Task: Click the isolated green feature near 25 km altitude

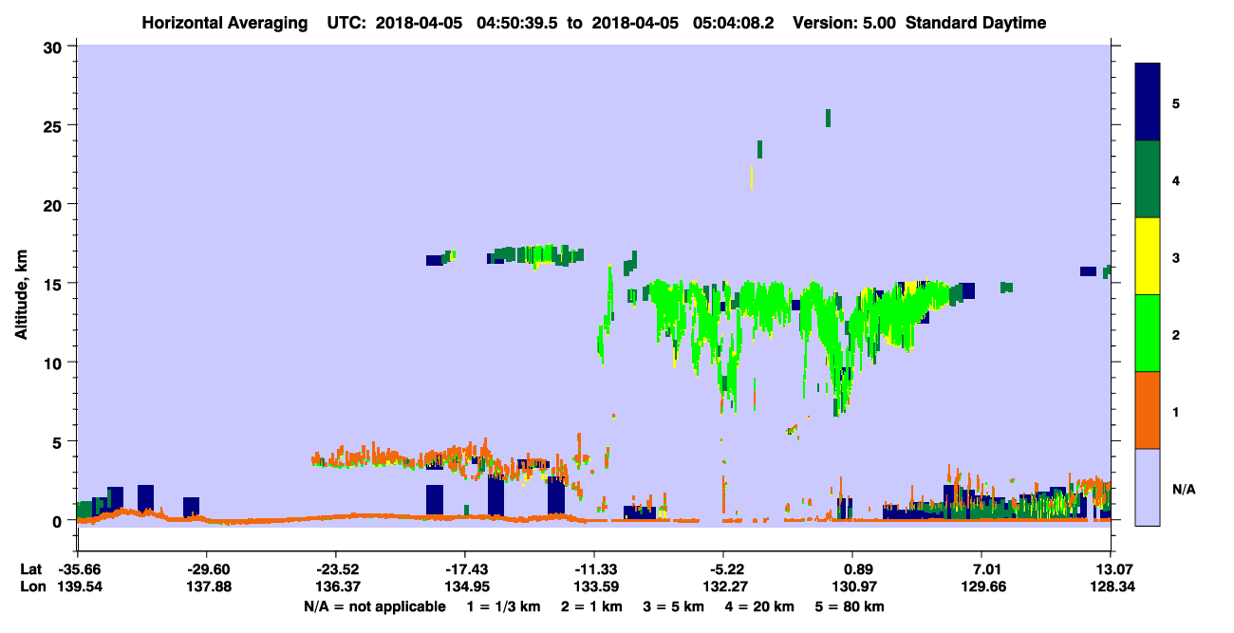Action: click(828, 118)
